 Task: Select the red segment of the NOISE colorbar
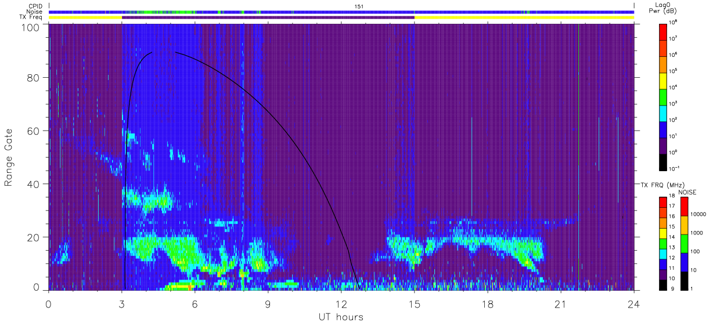point(684,207)
